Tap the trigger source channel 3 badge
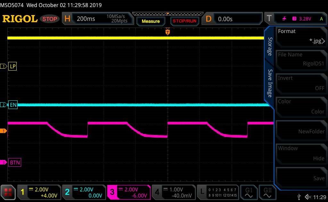Viewport: 328px width, 202px height. tap(294, 19)
